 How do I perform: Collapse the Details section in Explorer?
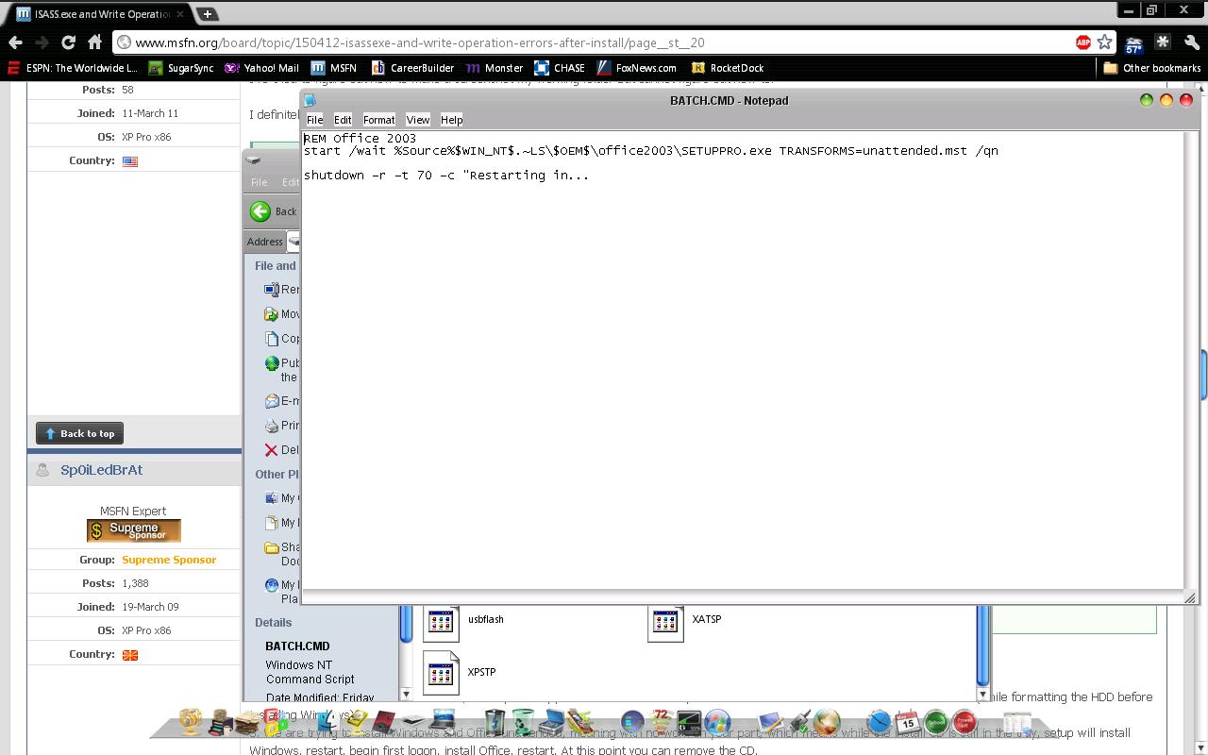tap(274, 623)
